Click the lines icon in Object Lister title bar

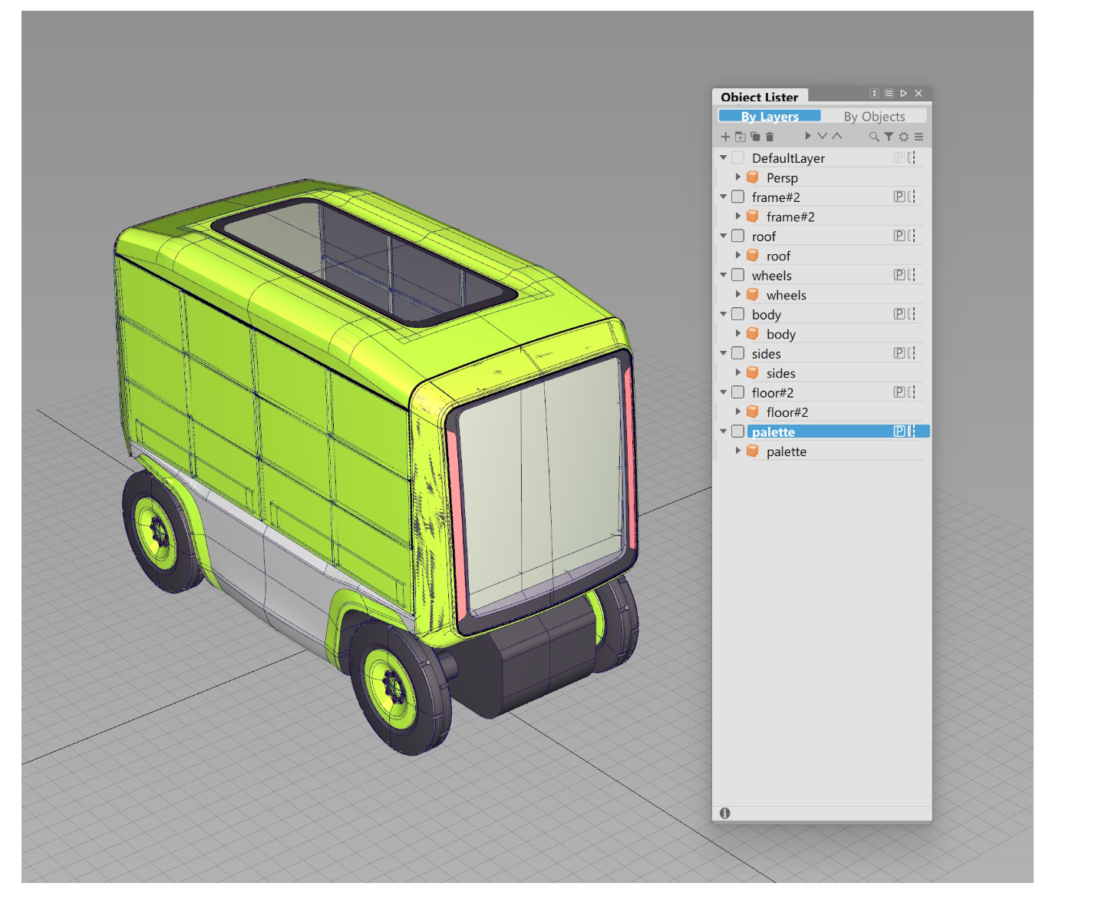point(889,93)
